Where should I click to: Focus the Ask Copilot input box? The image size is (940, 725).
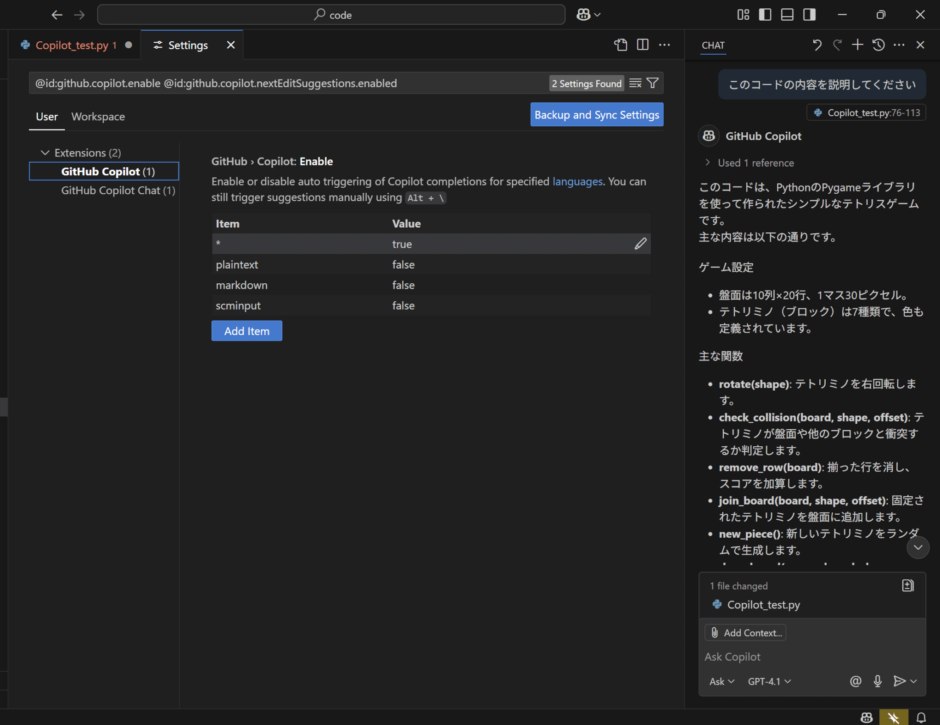811,657
